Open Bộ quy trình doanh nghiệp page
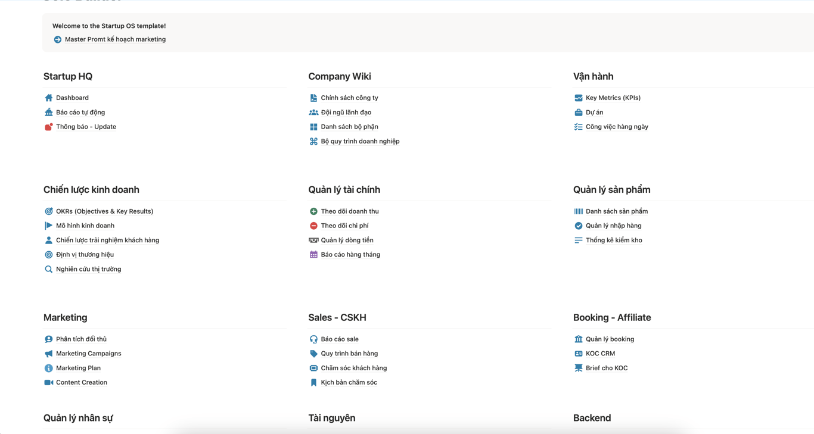Viewport: 814px width, 434px height. 360,141
